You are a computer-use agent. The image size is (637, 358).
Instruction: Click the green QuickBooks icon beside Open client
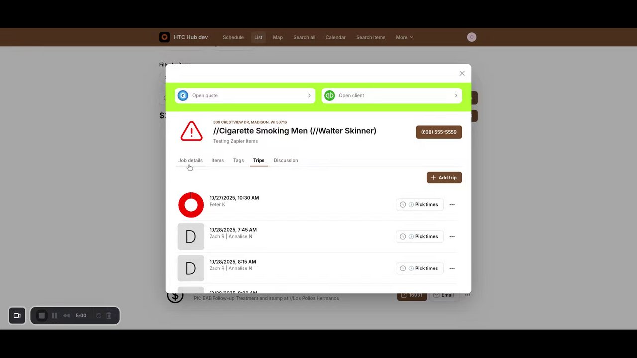coord(330,95)
